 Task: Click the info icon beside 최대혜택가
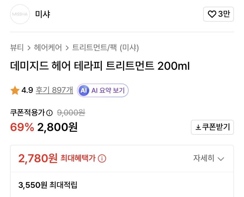102,158
